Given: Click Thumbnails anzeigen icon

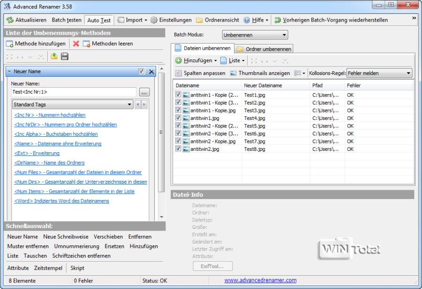Looking at the screenshot, I should tap(233, 73).
